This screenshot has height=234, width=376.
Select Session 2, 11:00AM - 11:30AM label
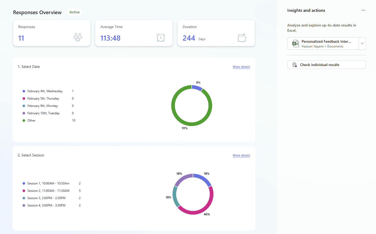pyautogui.click(x=48, y=191)
